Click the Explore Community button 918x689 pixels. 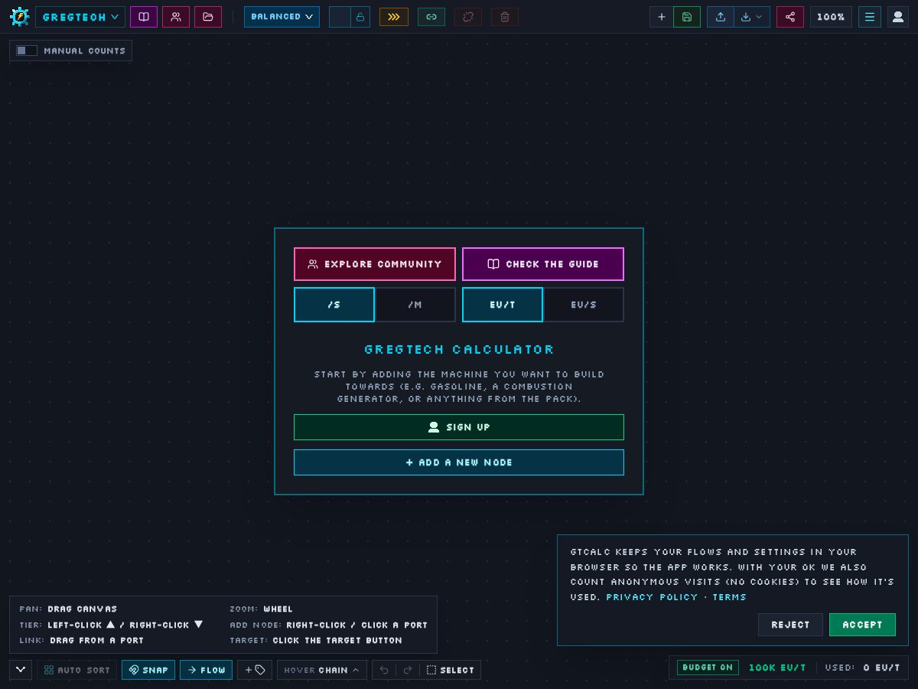coord(375,264)
